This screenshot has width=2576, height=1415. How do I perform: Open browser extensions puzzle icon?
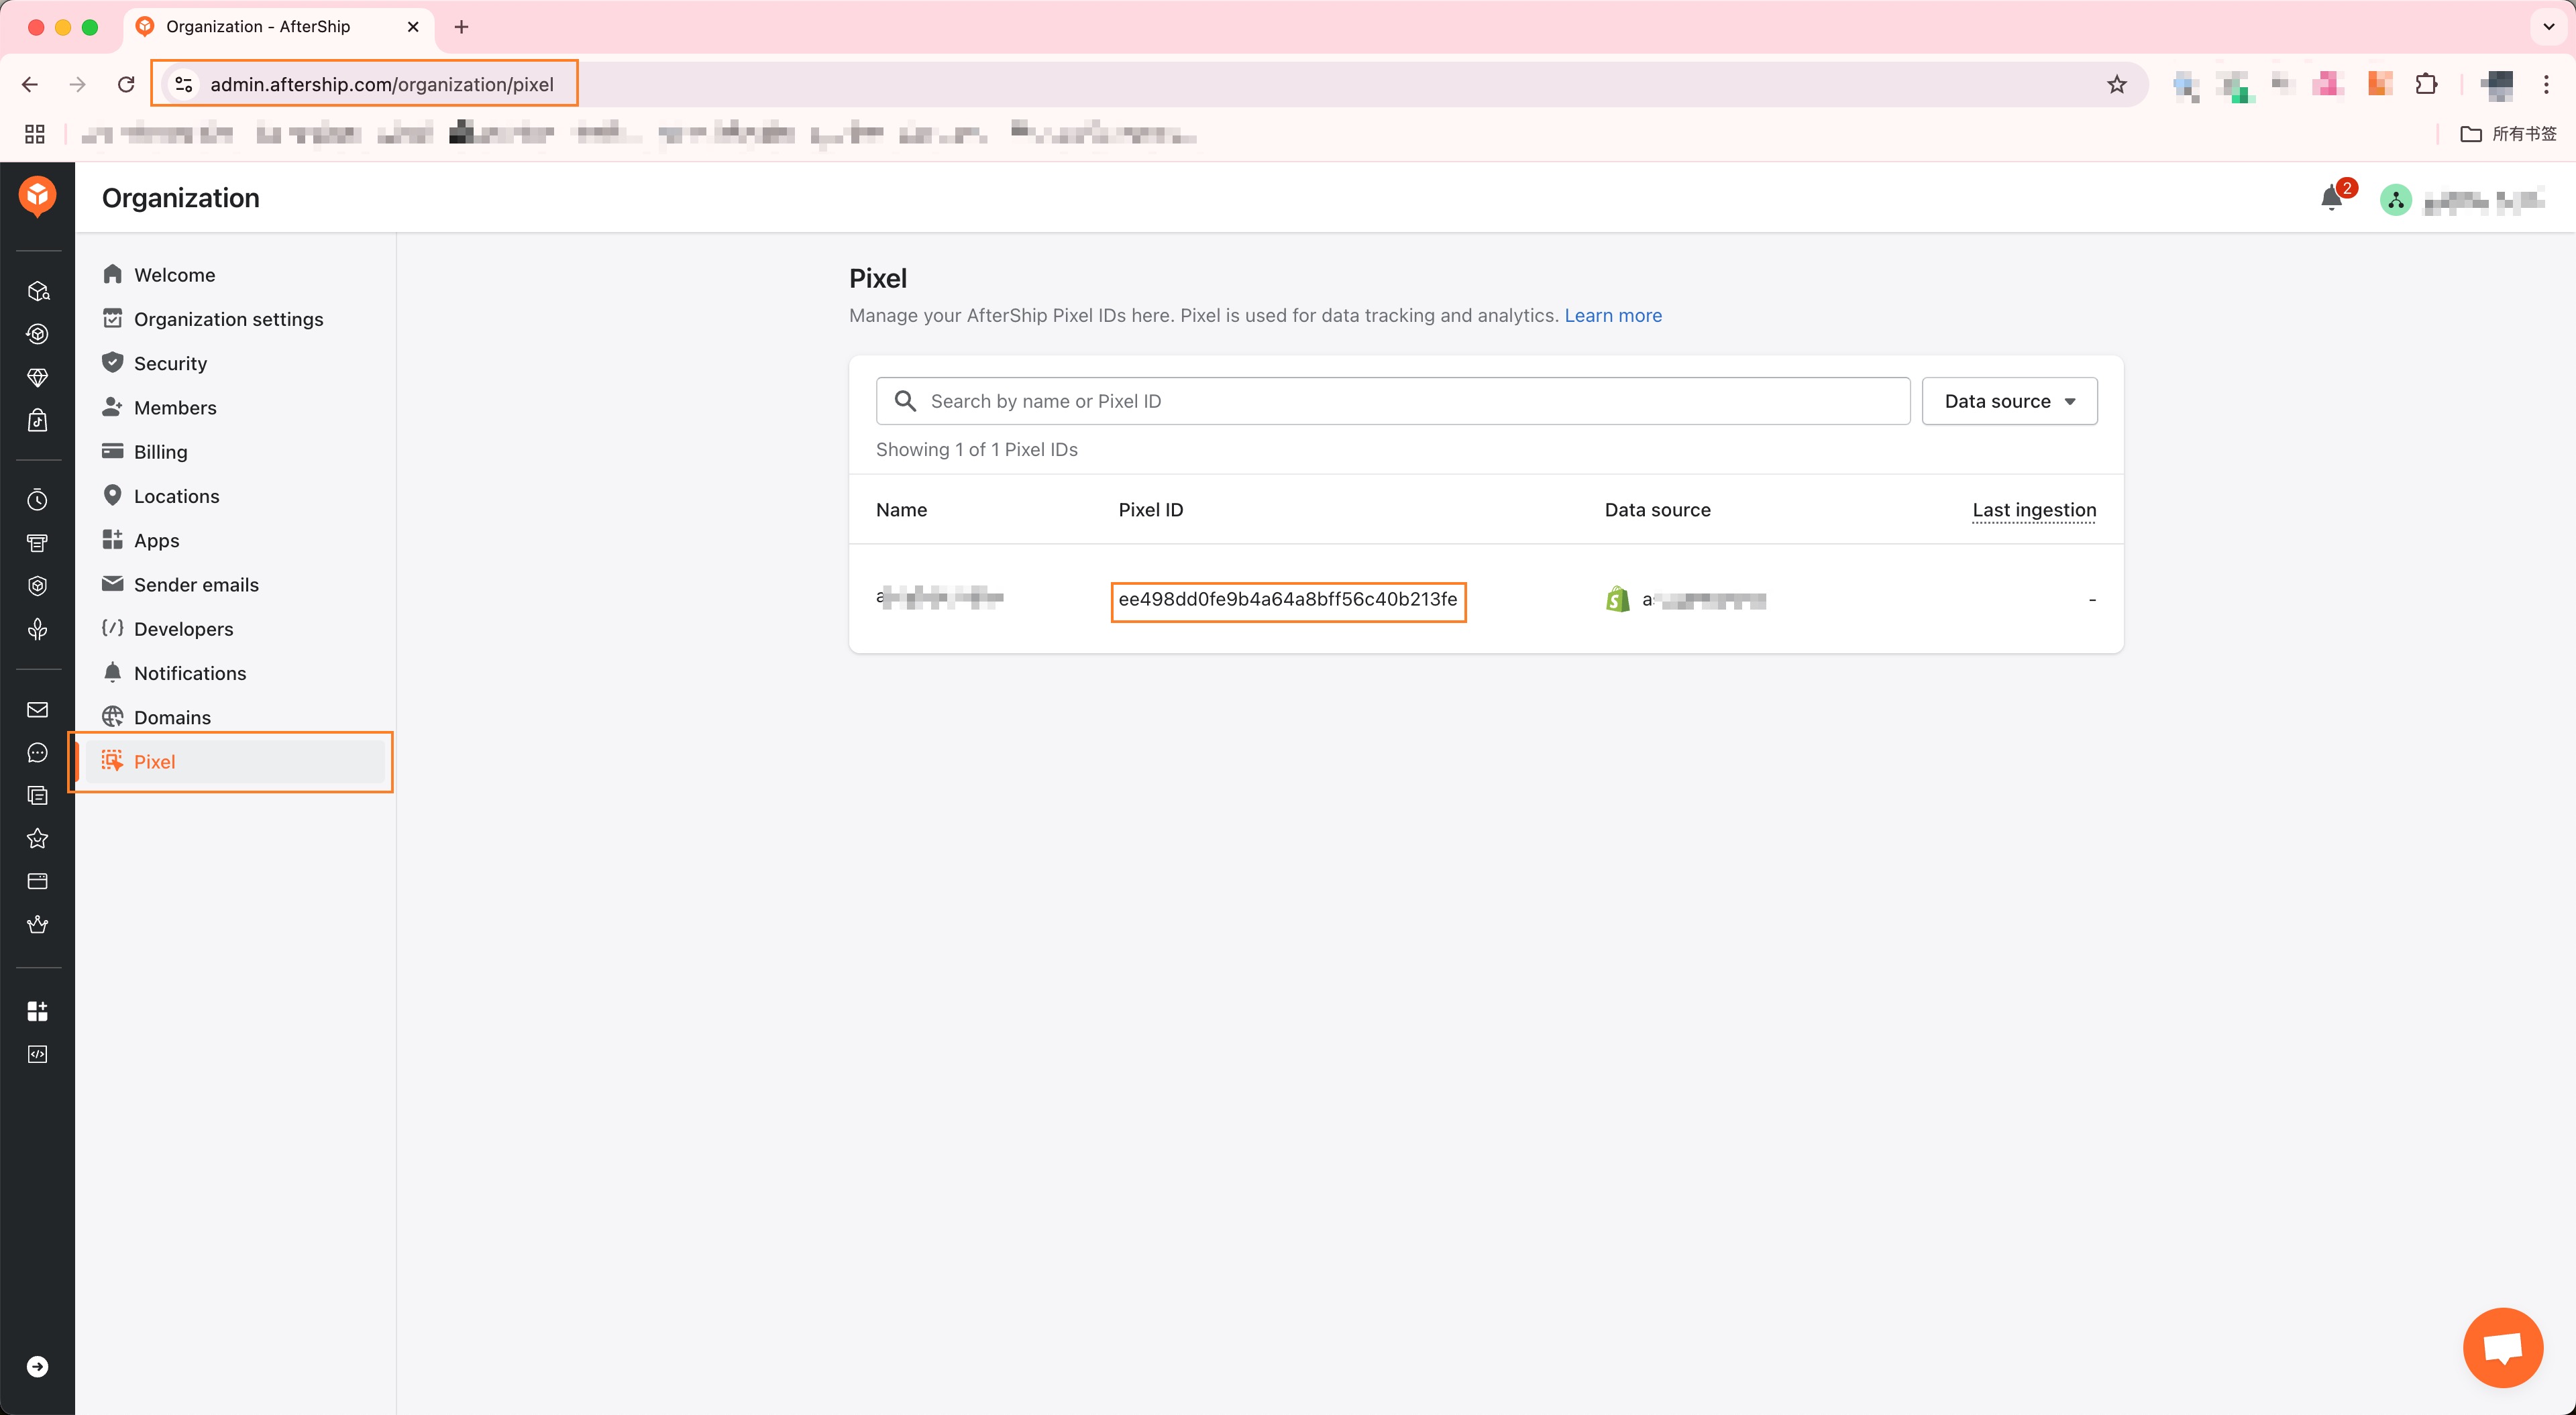pos(2426,84)
